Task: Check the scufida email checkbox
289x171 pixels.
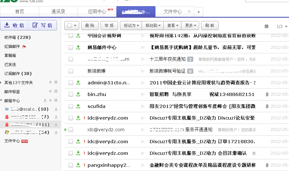Action: (x=71, y=106)
